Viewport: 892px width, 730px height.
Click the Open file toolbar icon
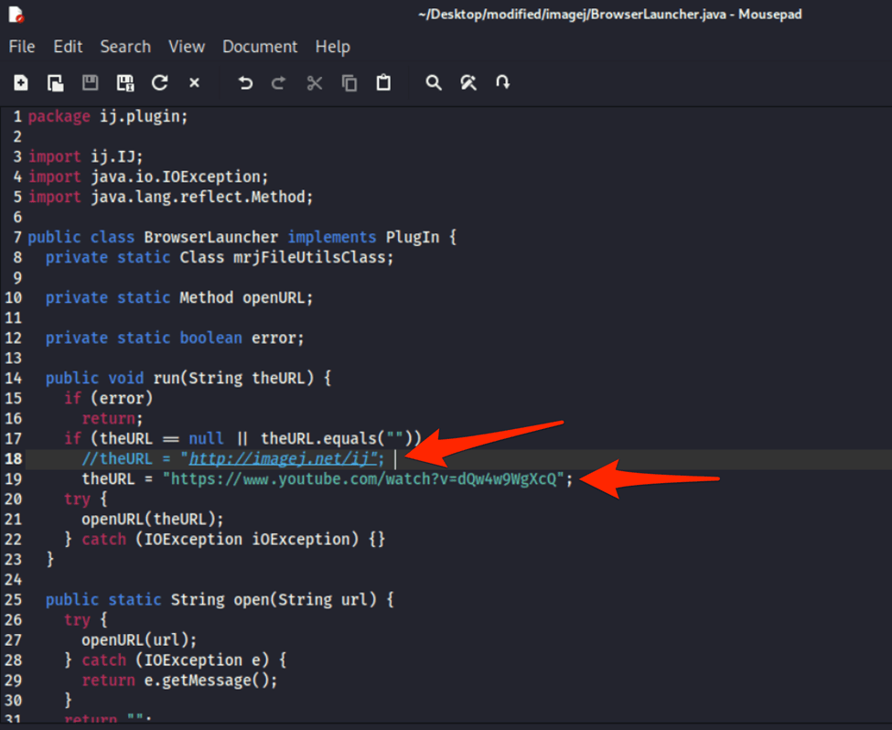point(55,83)
